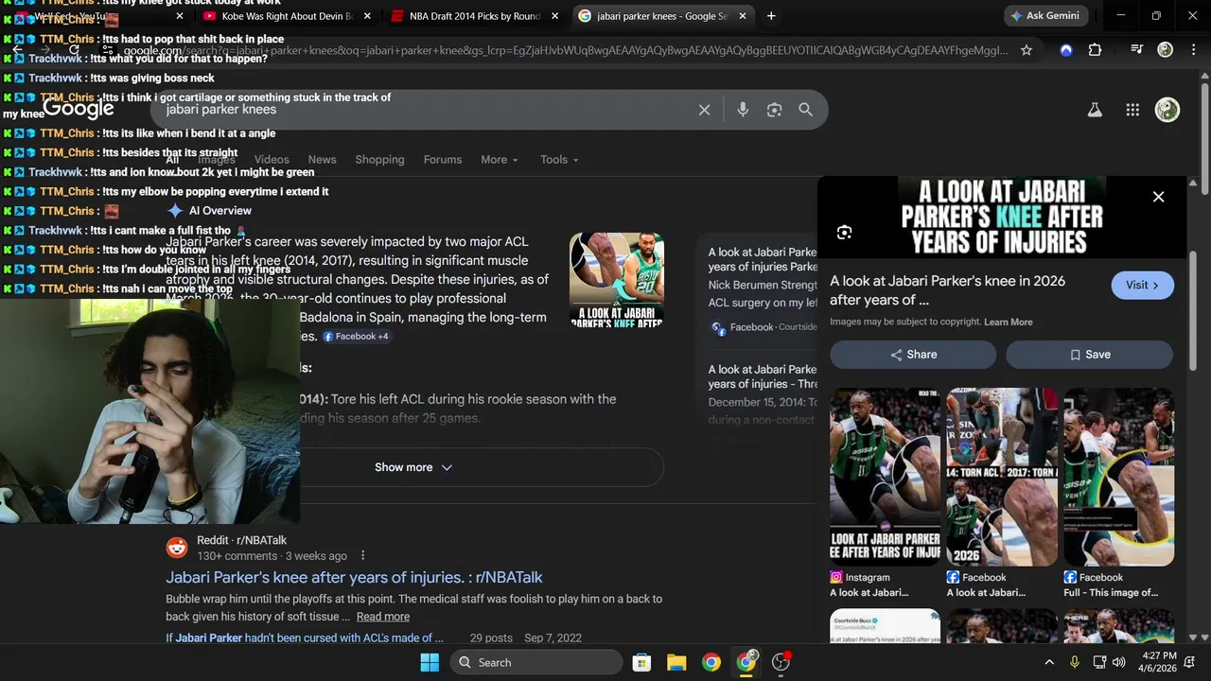Open 'If Jabari Parker hadn't been cursed' link
Image resolution: width=1211 pixels, height=681 pixels.
coord(305,638)
